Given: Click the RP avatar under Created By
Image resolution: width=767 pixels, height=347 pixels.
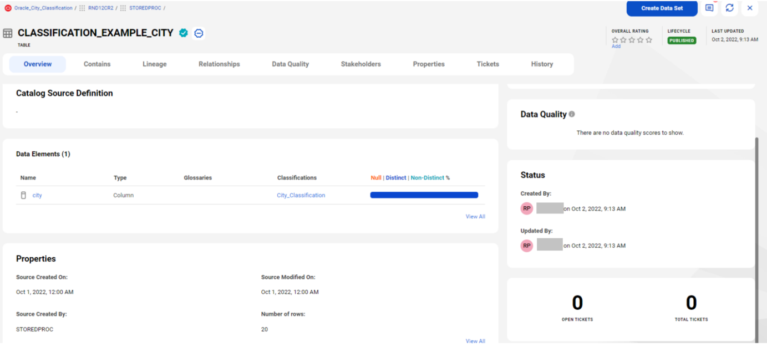Looking at the screenshot, I should coord(526,208).
